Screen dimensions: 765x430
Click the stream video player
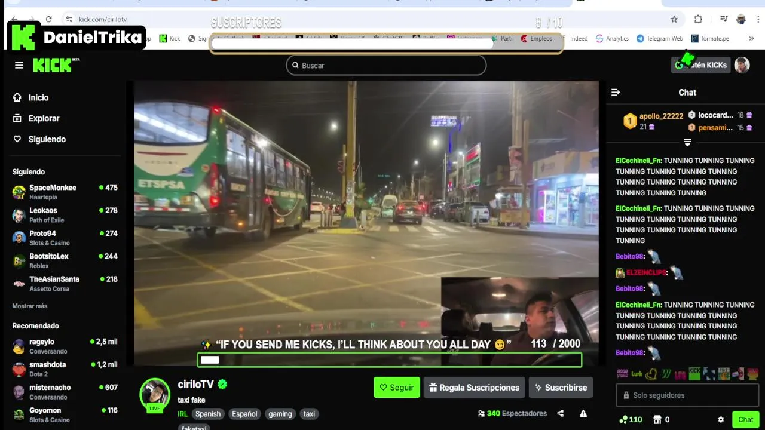(x=366, y=223)
